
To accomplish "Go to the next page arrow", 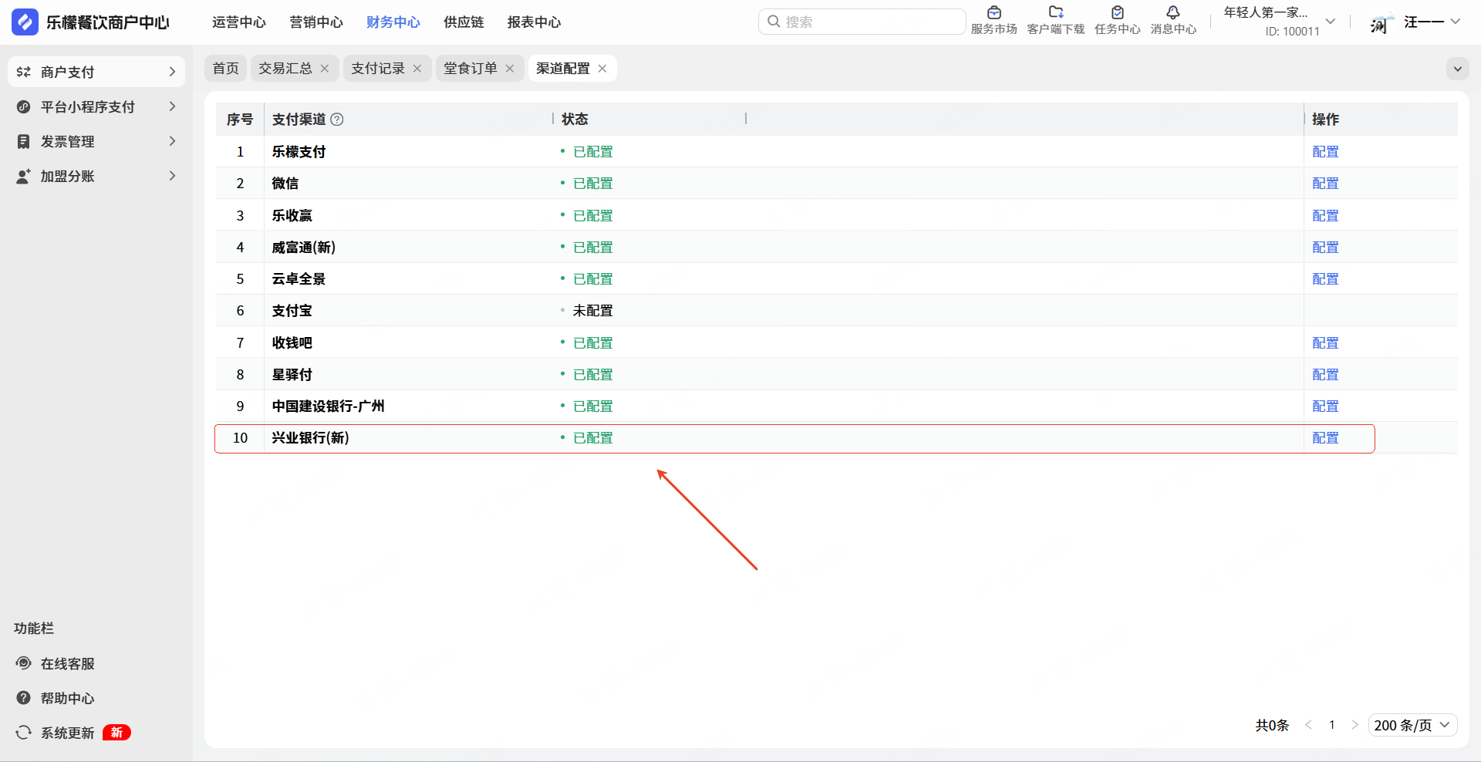I will pyautogui.click(x=1354, y=725).
